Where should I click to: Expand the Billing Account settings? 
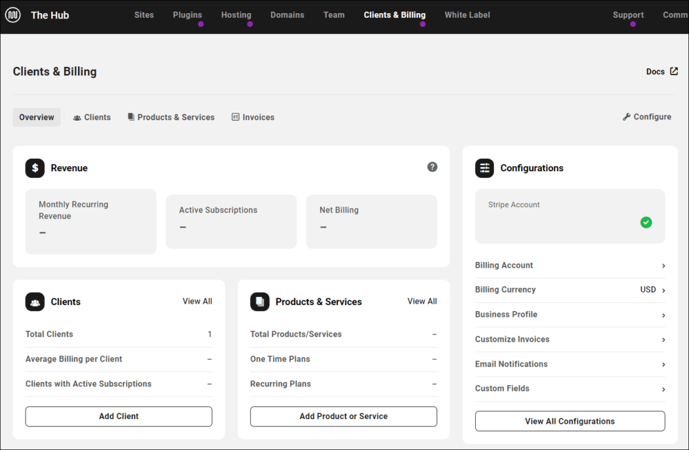click(x=570, y=265)
